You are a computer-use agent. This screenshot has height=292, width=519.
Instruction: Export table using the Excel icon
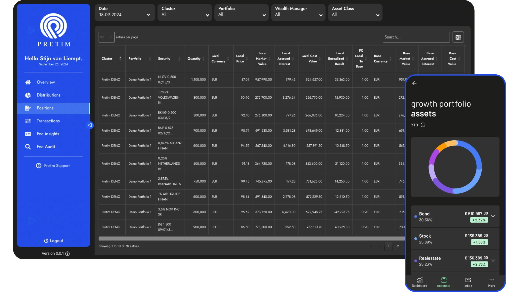tap(458, 37)
